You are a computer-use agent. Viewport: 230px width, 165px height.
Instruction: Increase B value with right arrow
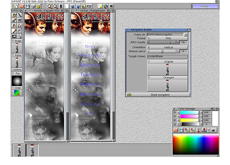point(201,120)
